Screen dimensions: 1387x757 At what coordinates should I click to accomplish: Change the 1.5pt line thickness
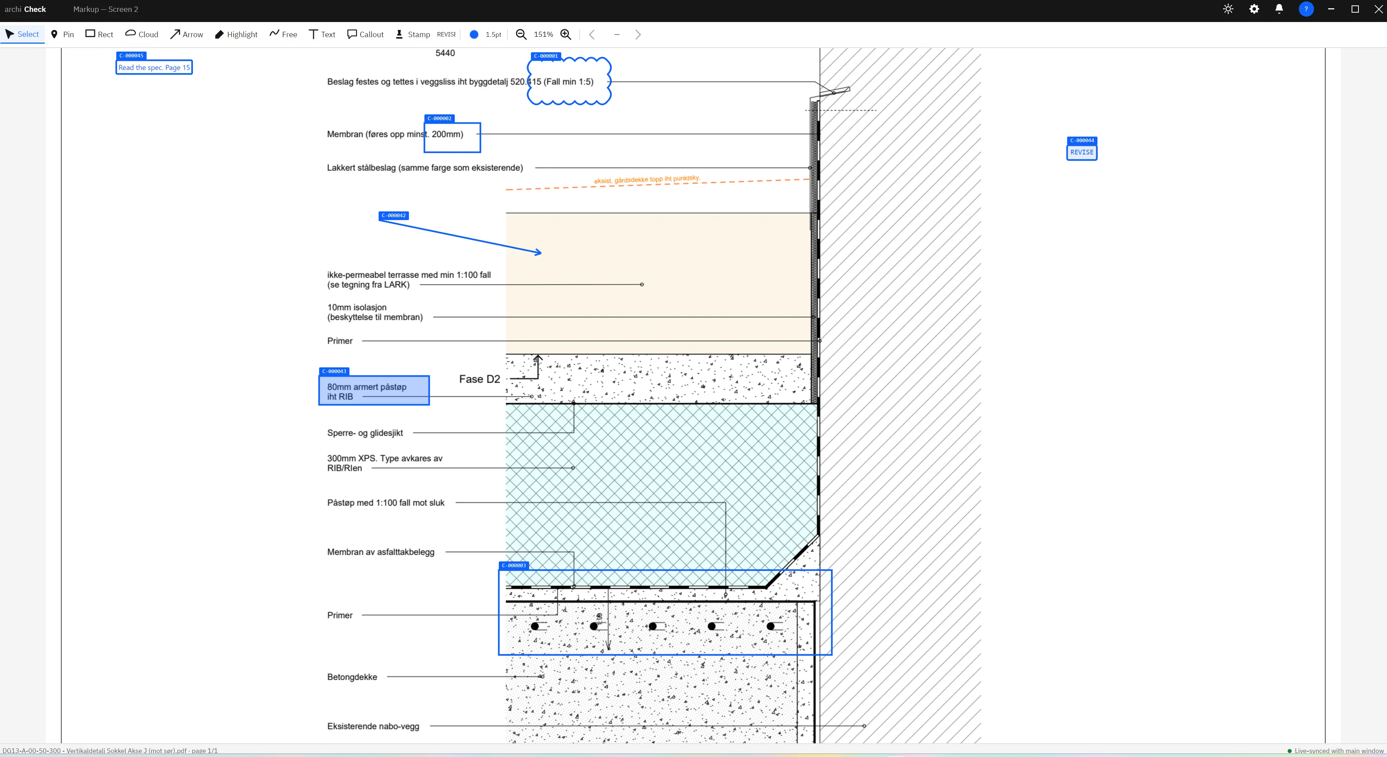[x=493, y=34]
